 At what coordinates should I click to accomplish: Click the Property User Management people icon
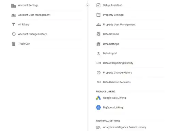(x=98, y=25)
